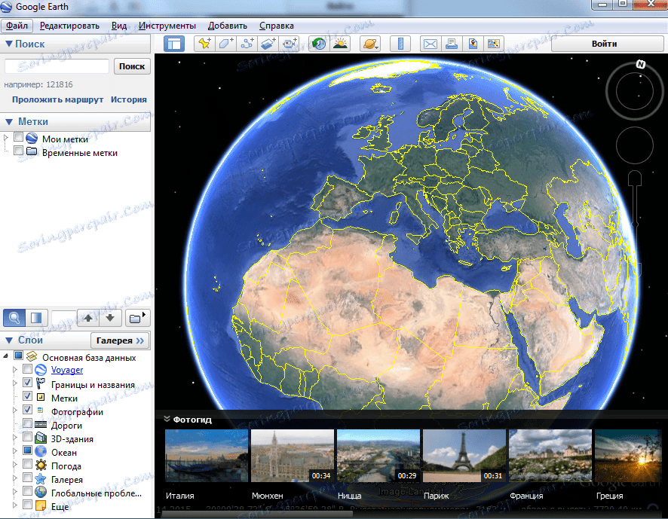The height and width of the screenshot is (519, 668).
Task: Click the look joystick ring control
Action: click(x=634, y=90)
